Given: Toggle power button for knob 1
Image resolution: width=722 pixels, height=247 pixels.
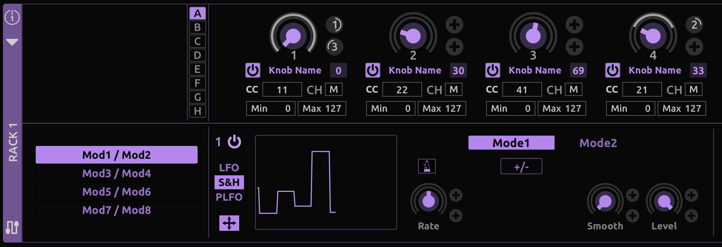Looking at the screenshot, I should 253,70.
